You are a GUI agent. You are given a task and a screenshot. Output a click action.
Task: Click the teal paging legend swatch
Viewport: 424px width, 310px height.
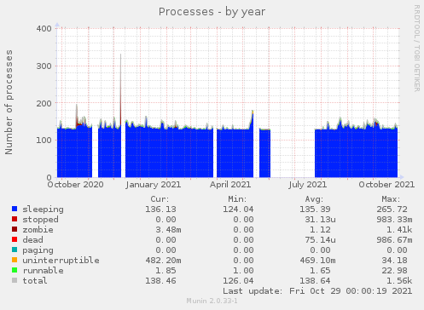(x=15, y=250)
